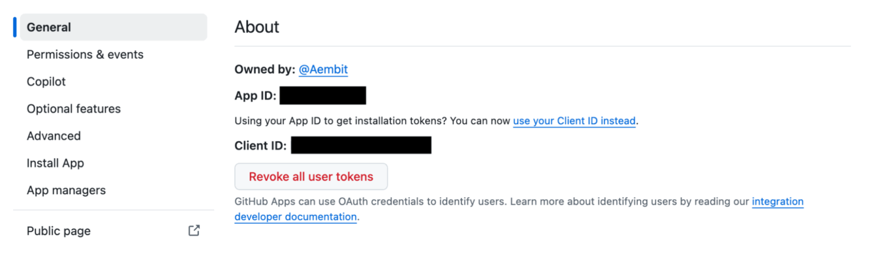This screenshot has height=260, width=870.
Task: Open Permissions & events settings
Action: 85,54
